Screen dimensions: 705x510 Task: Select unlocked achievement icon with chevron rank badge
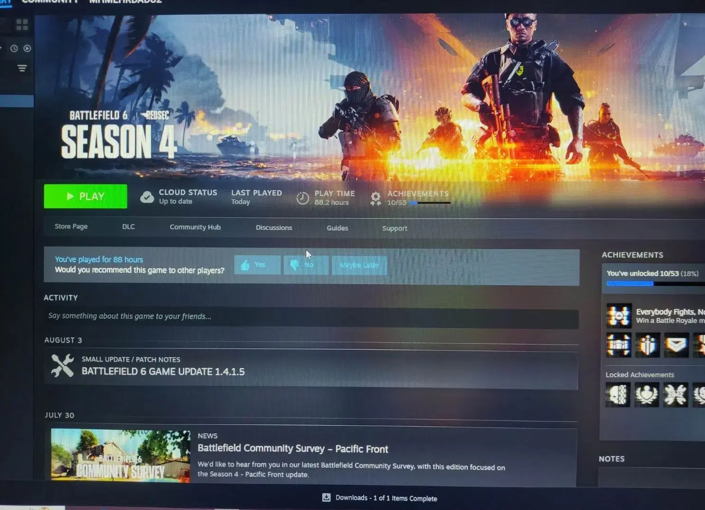coord(676,345)
